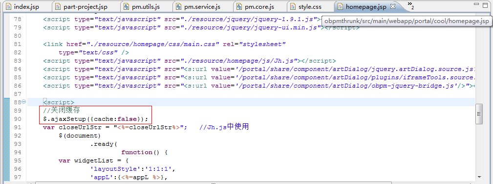The width and height of the screenshot is (493, 184).
Task: Open the pm.utils.js editor tab
Action: pos(146,6)
